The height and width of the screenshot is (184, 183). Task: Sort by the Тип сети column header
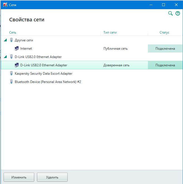tap(110, 32)
